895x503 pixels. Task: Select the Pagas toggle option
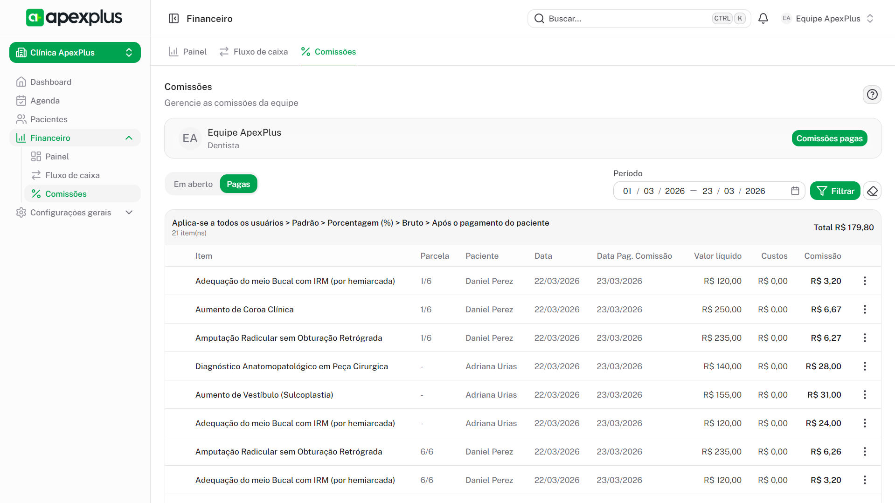(x=238, y=184)
